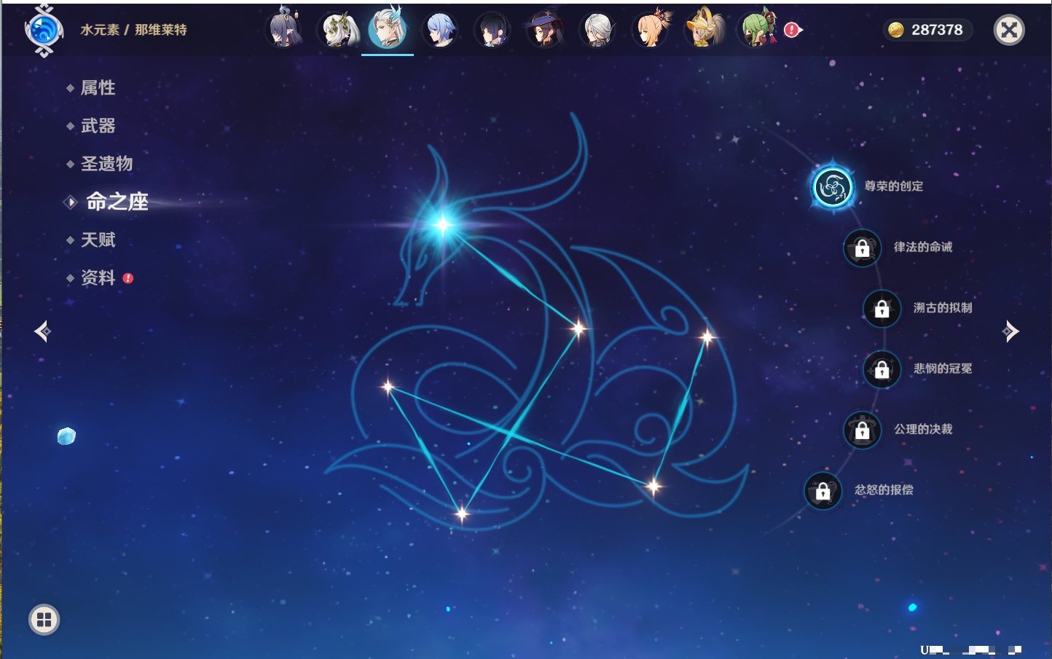Viewport: 1052px width, 659px height.
Task: Open the locked 悲悯的冠冕 constellation node
Action: (x=882, y=369)
